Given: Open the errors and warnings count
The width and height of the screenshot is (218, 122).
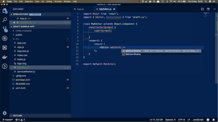Looking at the screenshot, I should pos(20,120).
